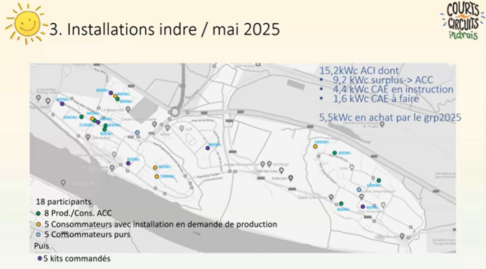486x269 pixels.
Task: Click the Skate park location pin
Action: [x=291, y=178]
